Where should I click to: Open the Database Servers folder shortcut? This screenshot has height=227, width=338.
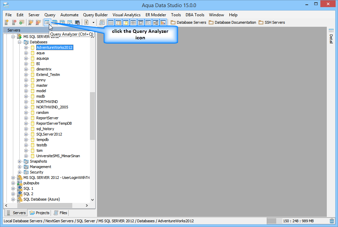[x=188, y=22]
